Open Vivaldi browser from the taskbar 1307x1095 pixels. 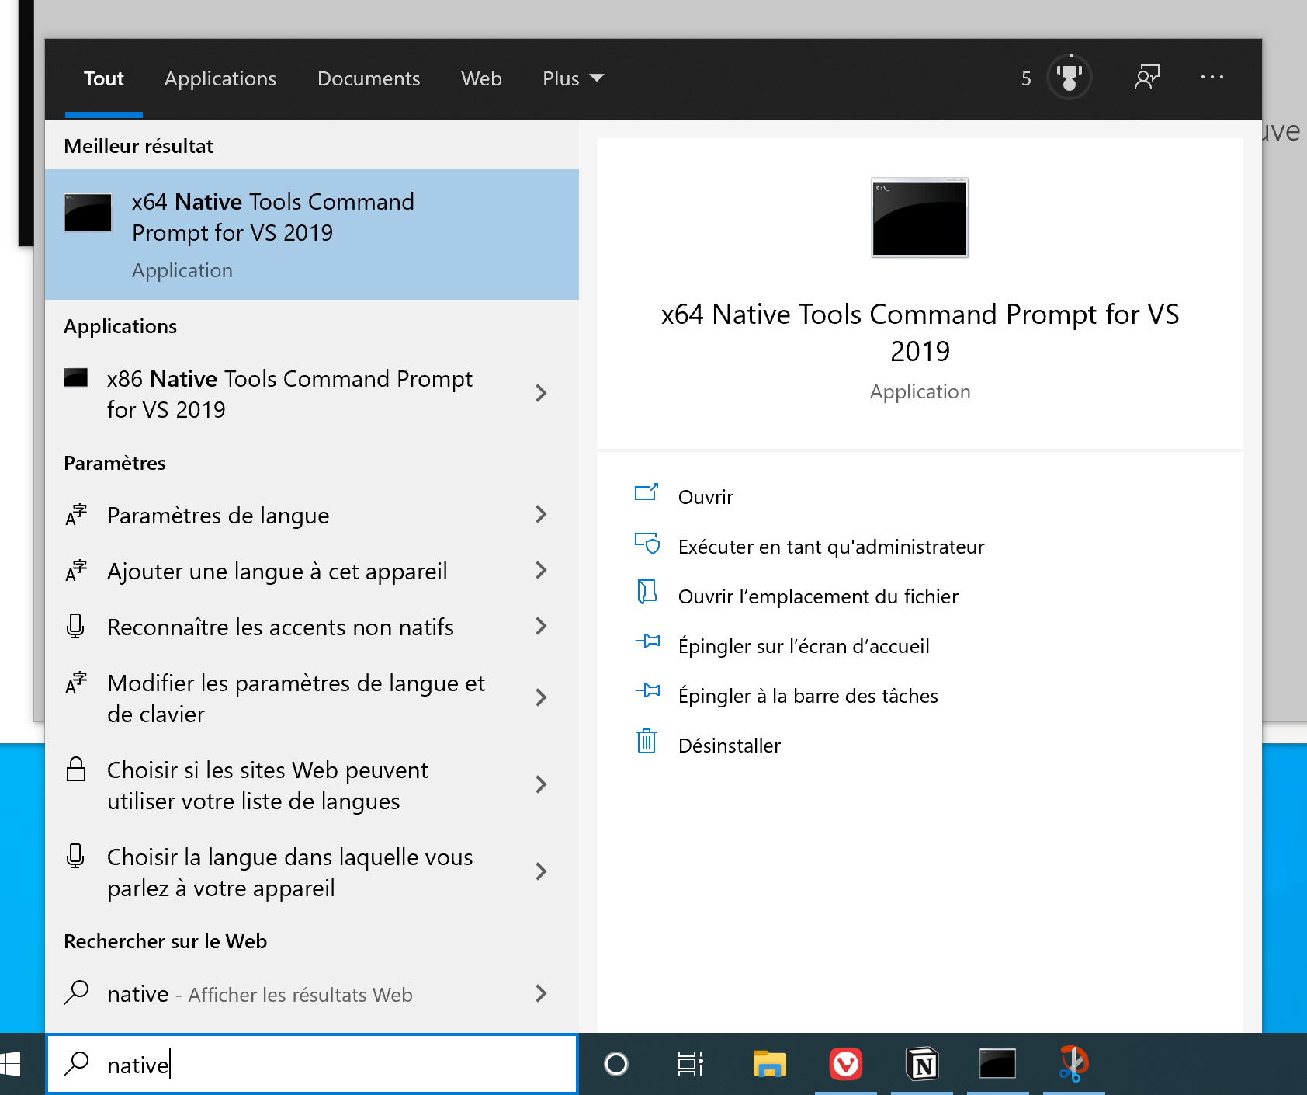pyautogui.click(x=846, y=1065)
